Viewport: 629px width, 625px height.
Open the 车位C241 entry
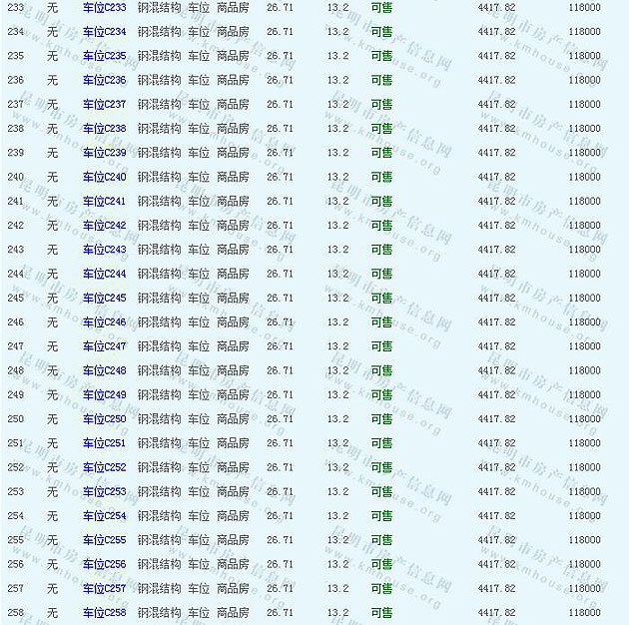pos(104,202)
